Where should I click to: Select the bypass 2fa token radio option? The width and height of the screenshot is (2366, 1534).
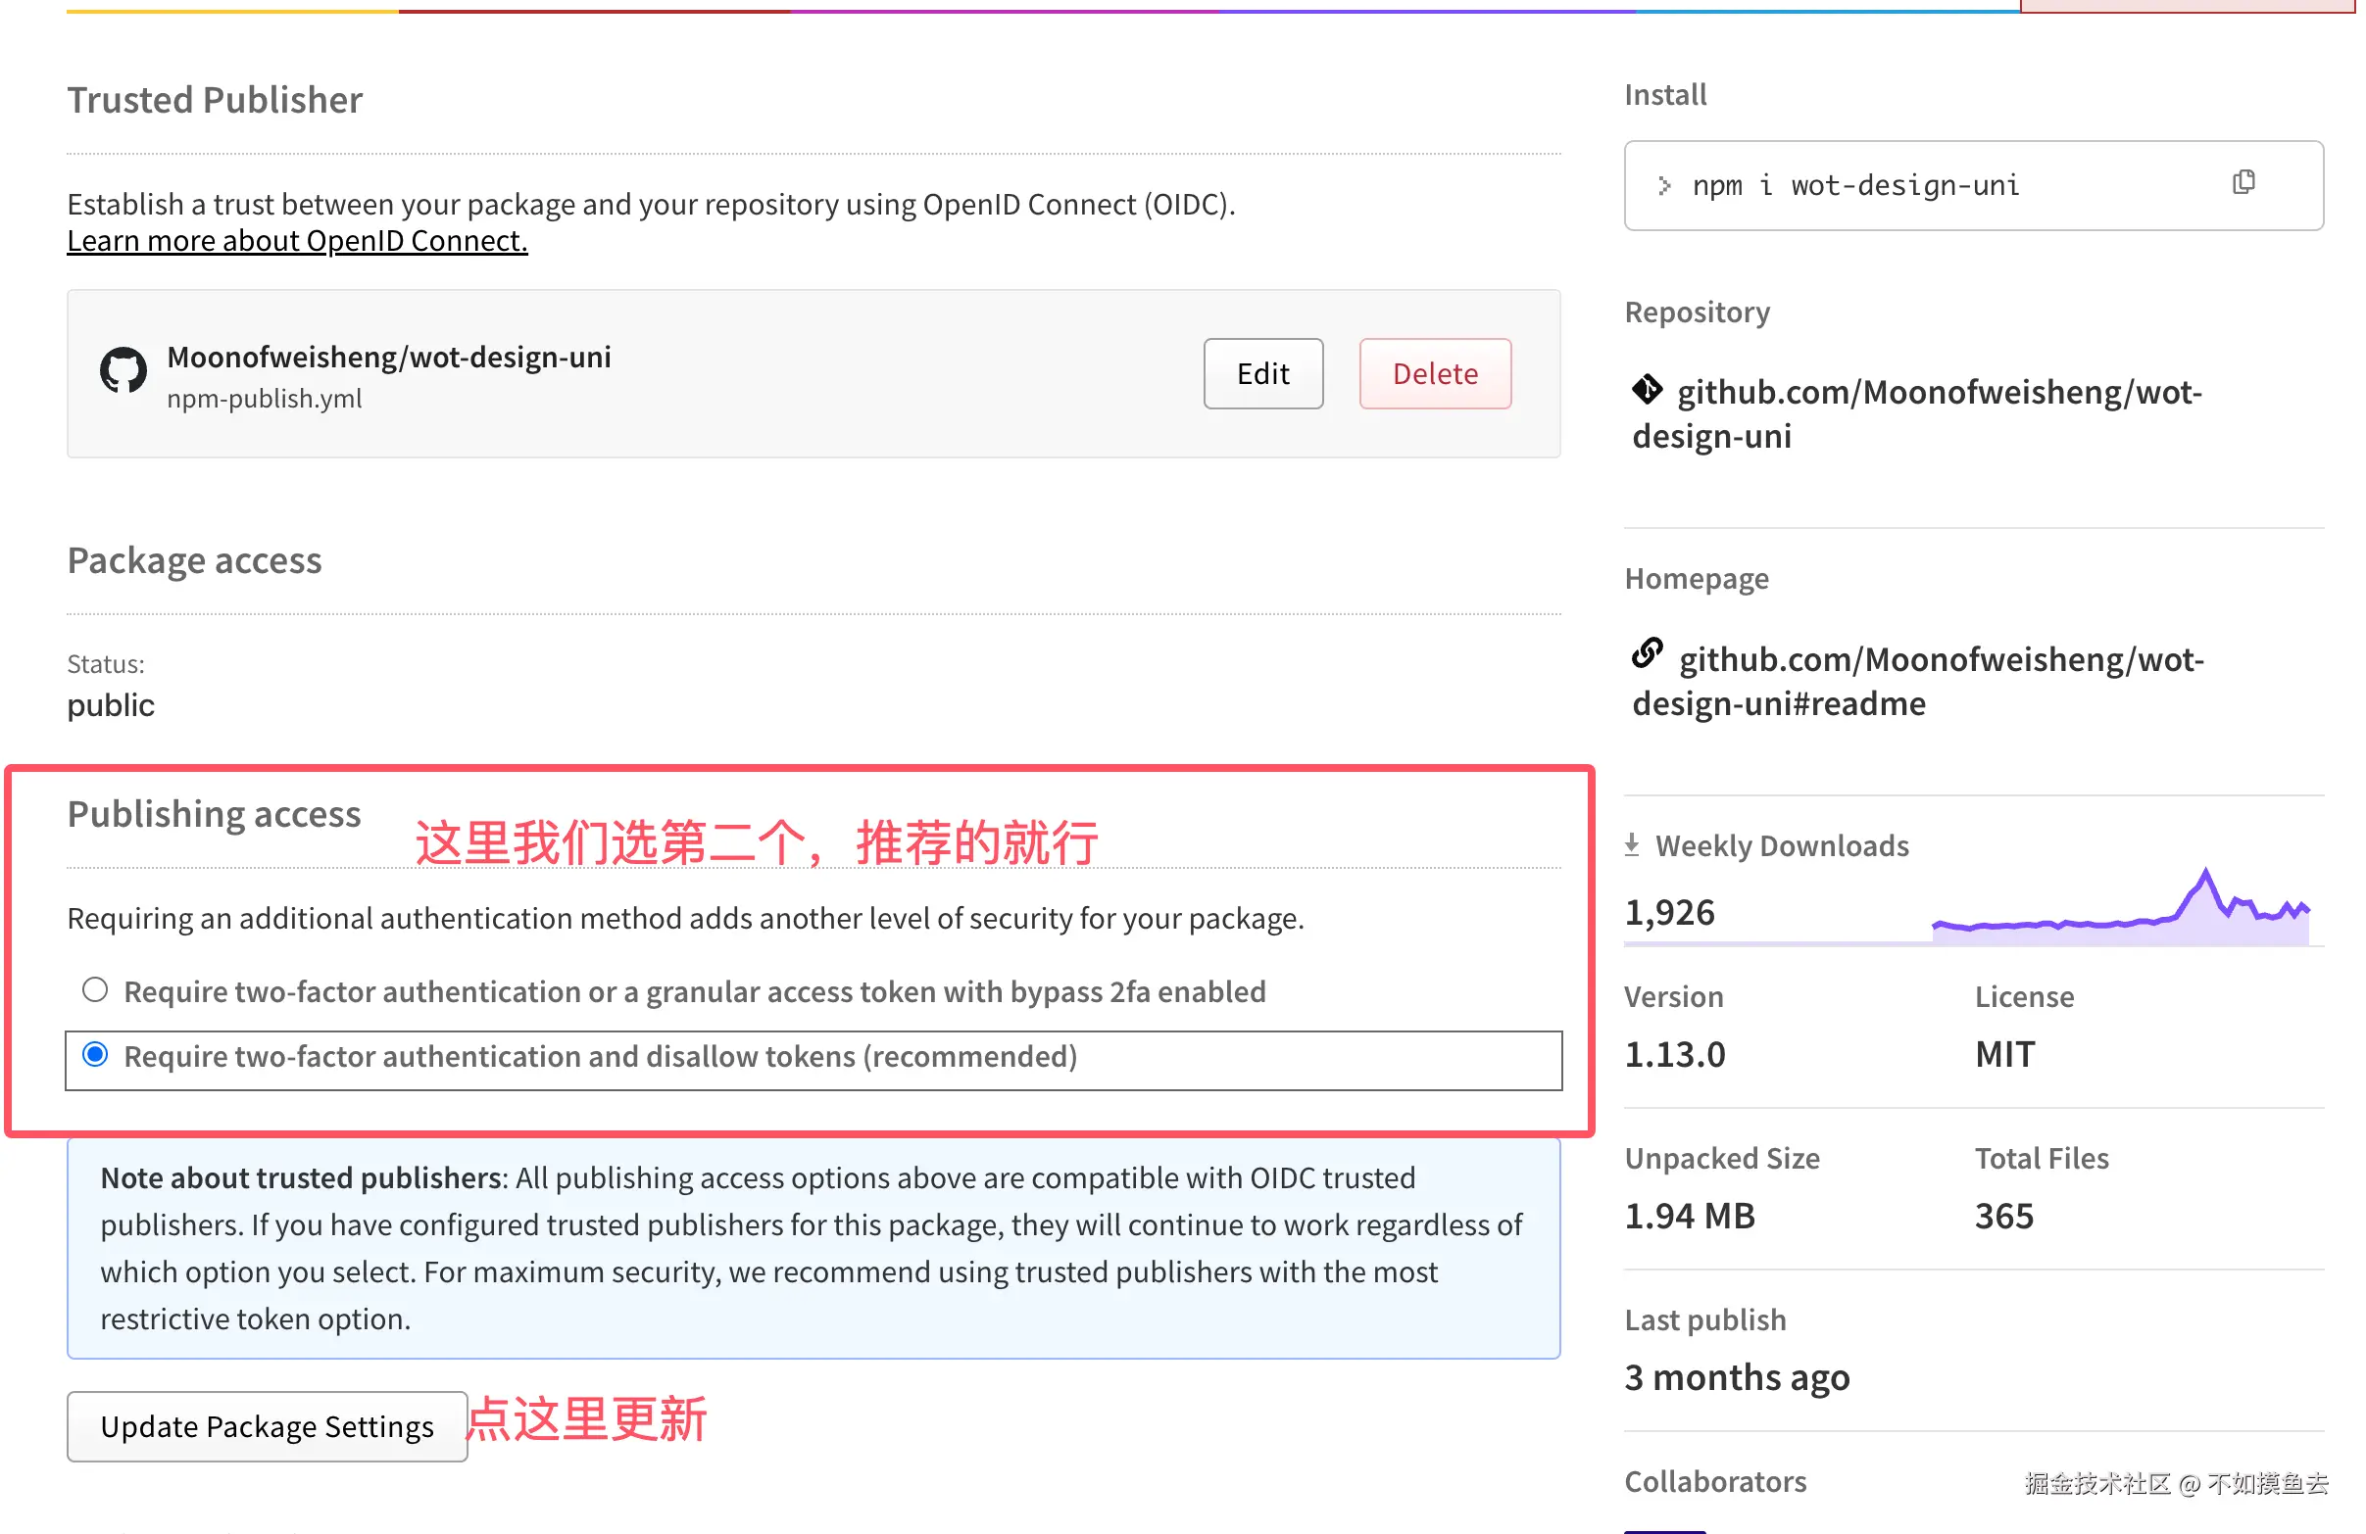95,989
